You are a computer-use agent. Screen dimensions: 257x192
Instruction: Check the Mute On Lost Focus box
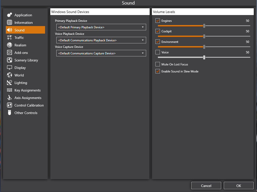[158, 64]
